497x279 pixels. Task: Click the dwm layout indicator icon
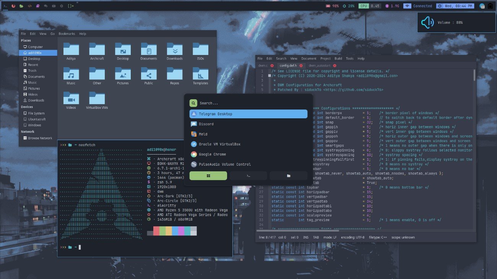(x=70, y=6)
